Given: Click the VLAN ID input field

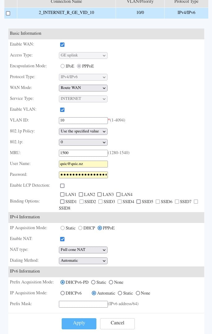Looking at the screenshot, I should click(83, 121).
